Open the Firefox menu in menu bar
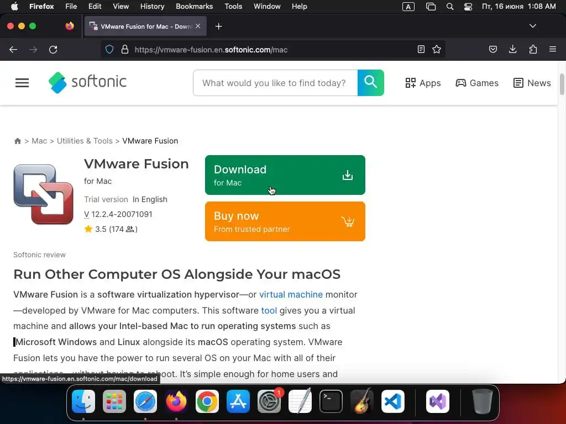This screenshot has width=566, height=424. pos(41,7)
